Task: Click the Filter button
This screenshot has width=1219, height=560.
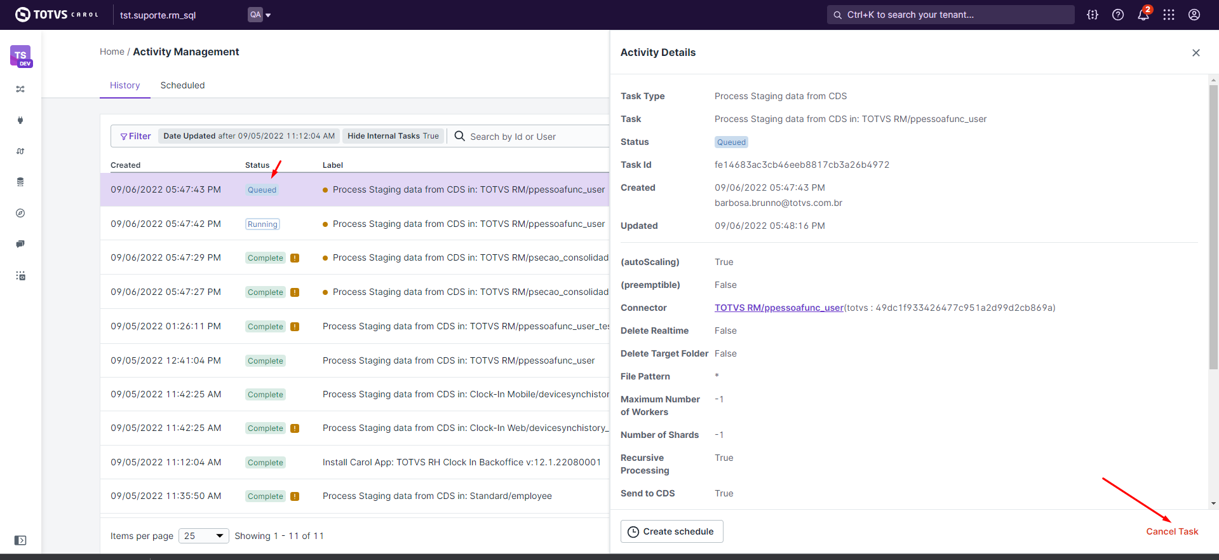Action: pos(135,136)
